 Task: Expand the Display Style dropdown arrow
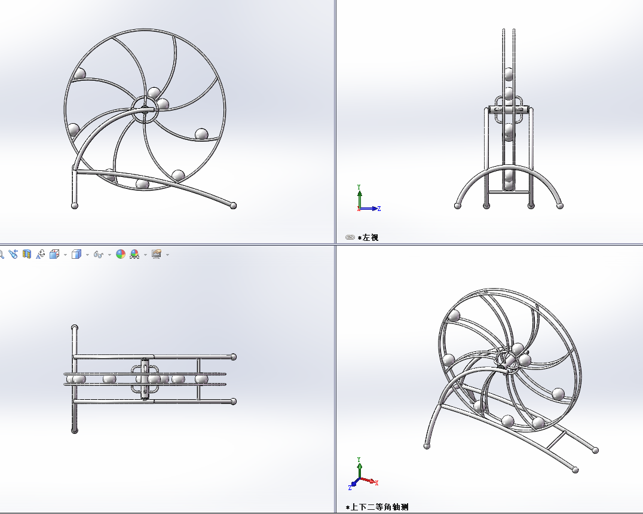87,255
